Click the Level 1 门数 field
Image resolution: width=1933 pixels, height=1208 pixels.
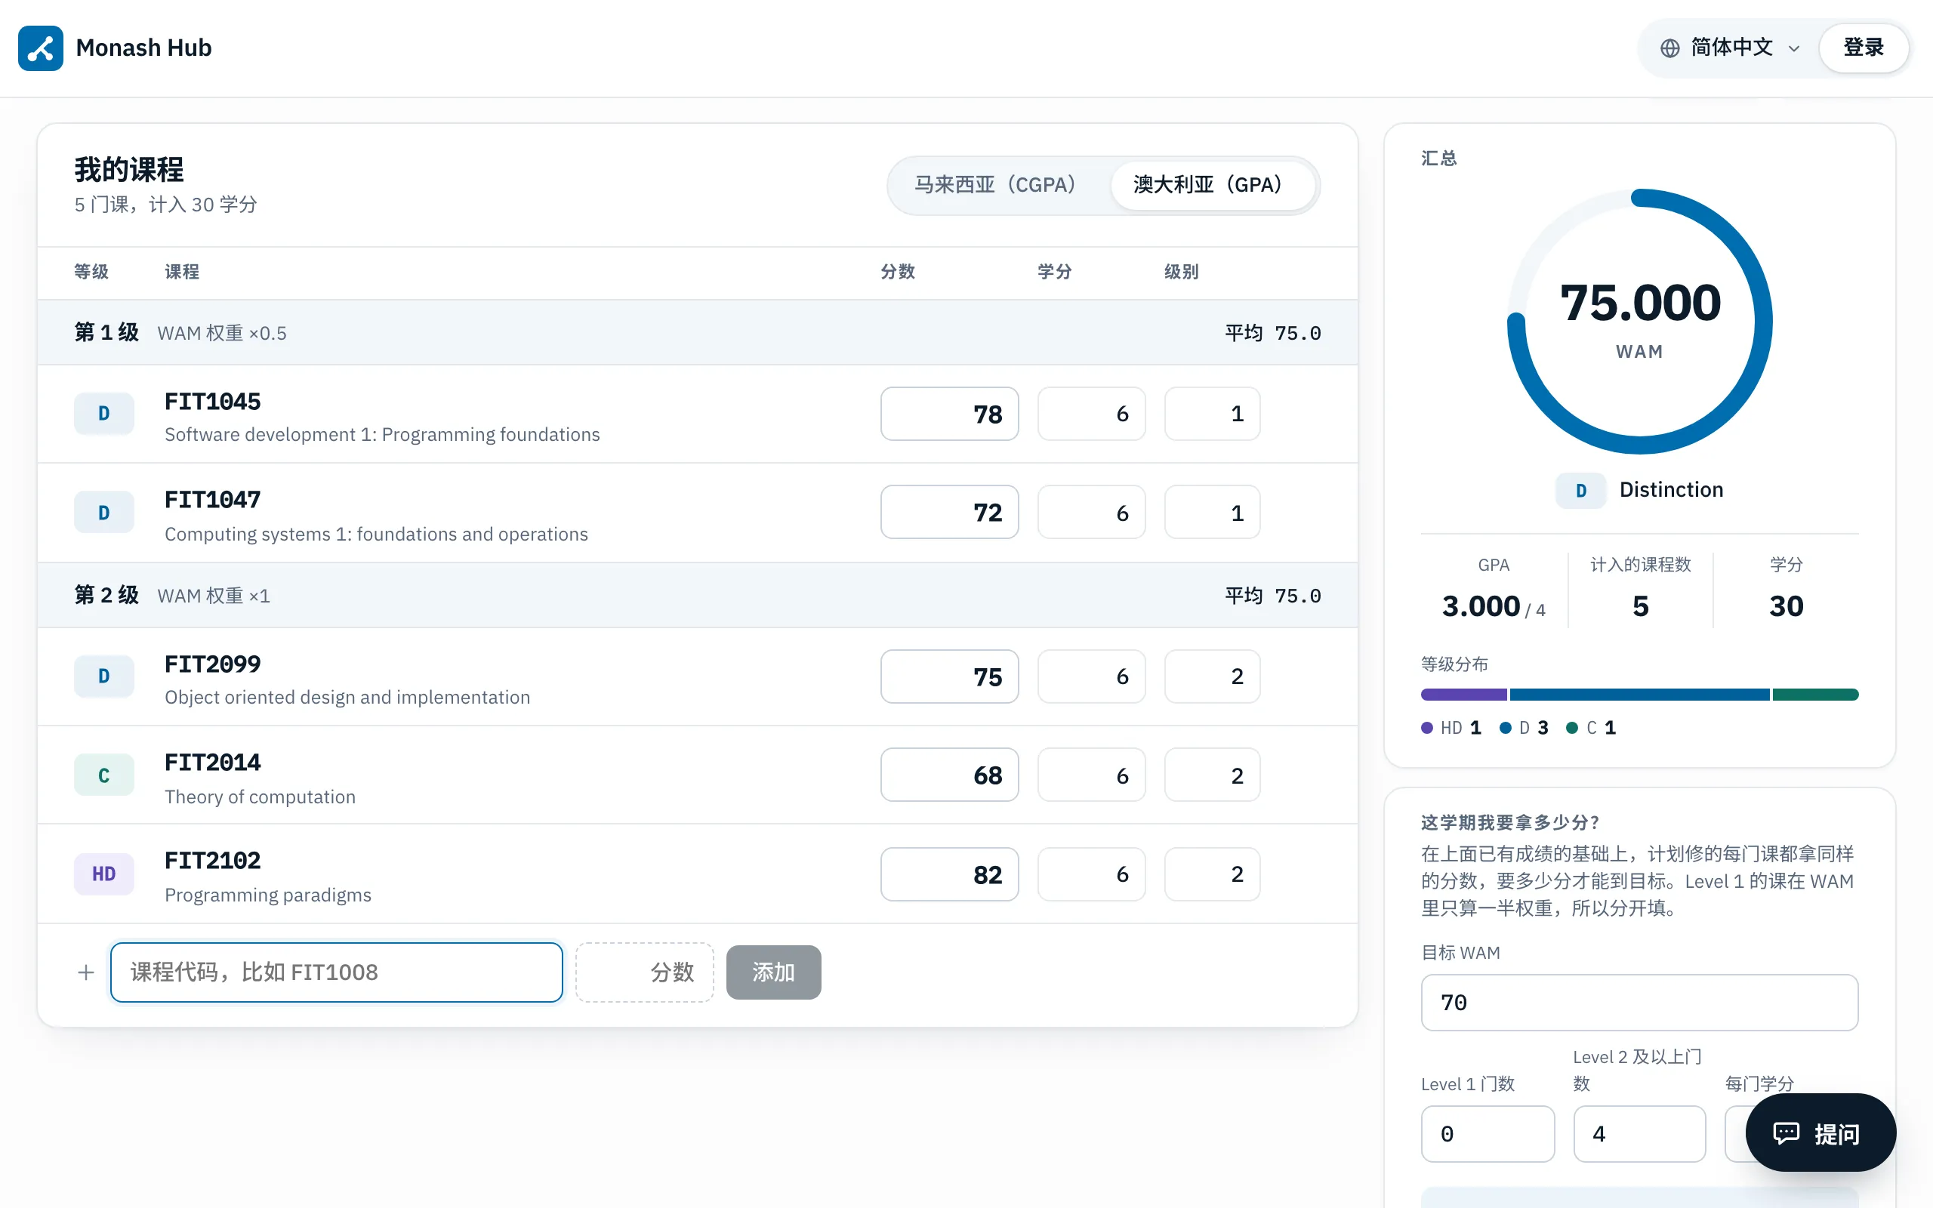(1488, 1134)
